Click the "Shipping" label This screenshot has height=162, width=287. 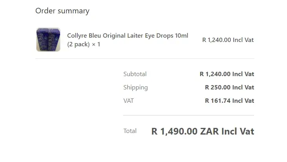point(135,87)
